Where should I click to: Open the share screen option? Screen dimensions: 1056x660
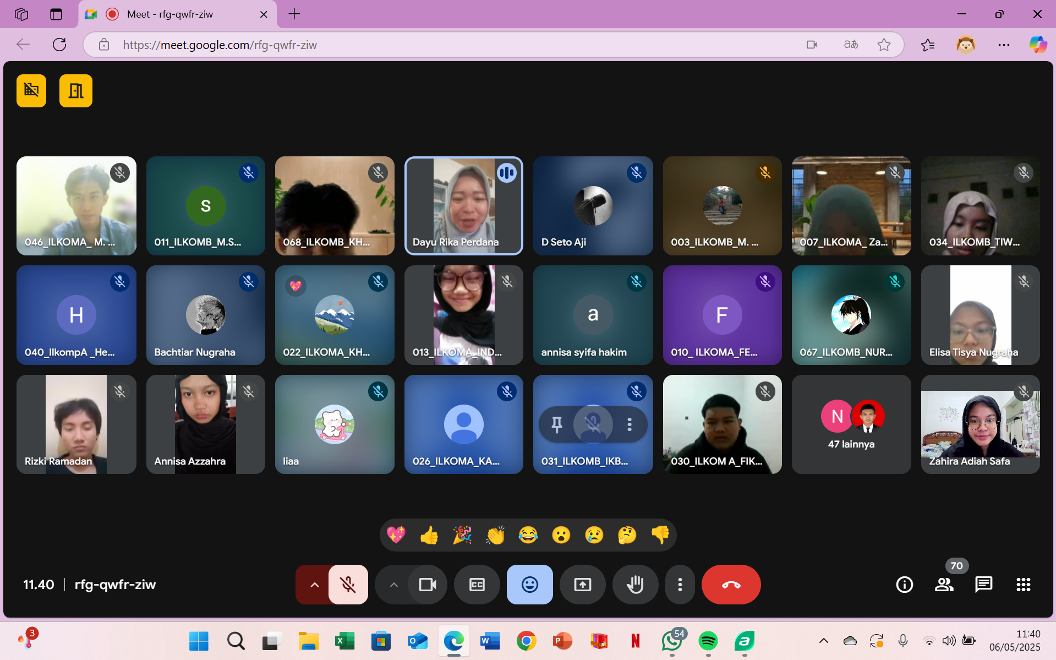tap(582, 585)
